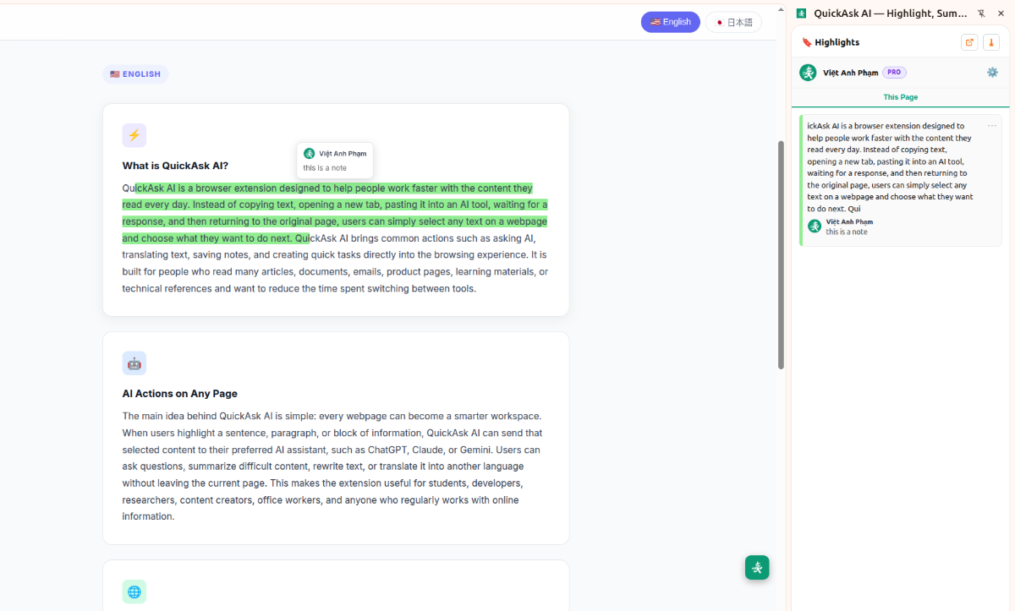
Task: Click the Highlights bookmark icon
Action: [807, 42]
